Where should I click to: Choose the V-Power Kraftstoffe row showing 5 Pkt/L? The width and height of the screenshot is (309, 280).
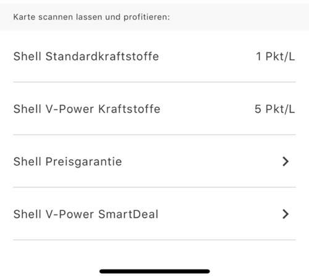pyautogui.click(x=154, y=109)
